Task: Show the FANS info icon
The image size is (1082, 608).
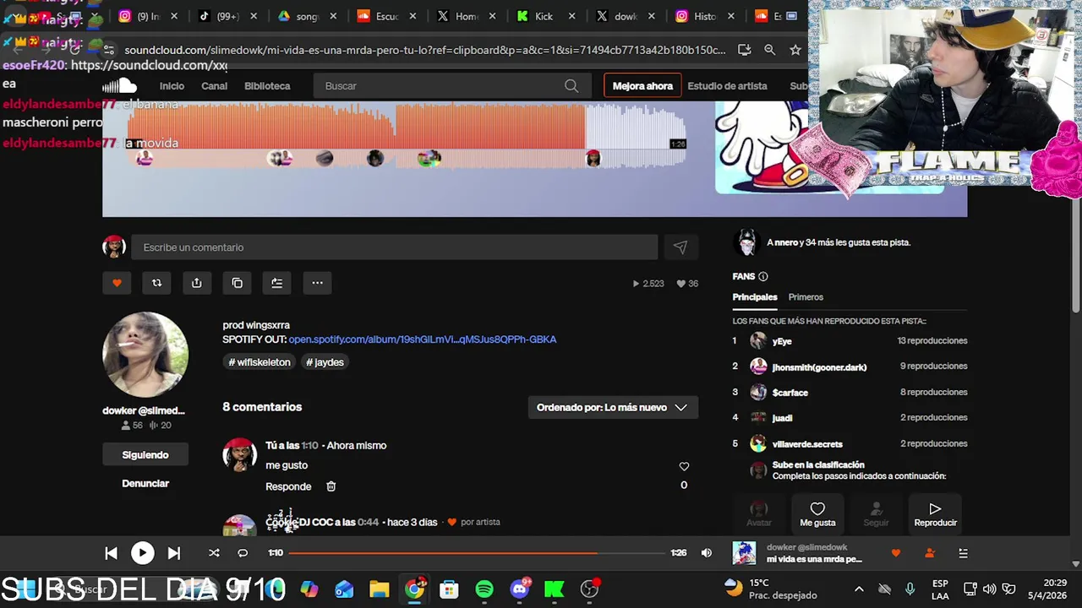Action: 762,276
